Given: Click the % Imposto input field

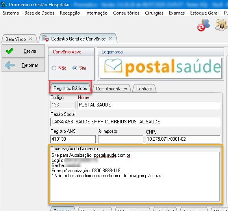Looking at the screenshot, I should pyautogui.click(x=120, y=139).
